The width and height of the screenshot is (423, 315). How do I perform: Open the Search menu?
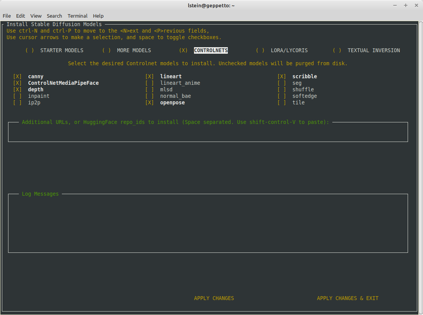(54, 16)
